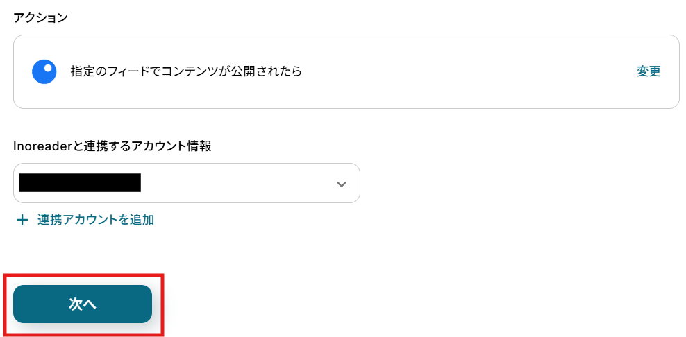Click the white dot inside the Inoreader icon
The image size is (686, 337).
[x=48, y=68]
